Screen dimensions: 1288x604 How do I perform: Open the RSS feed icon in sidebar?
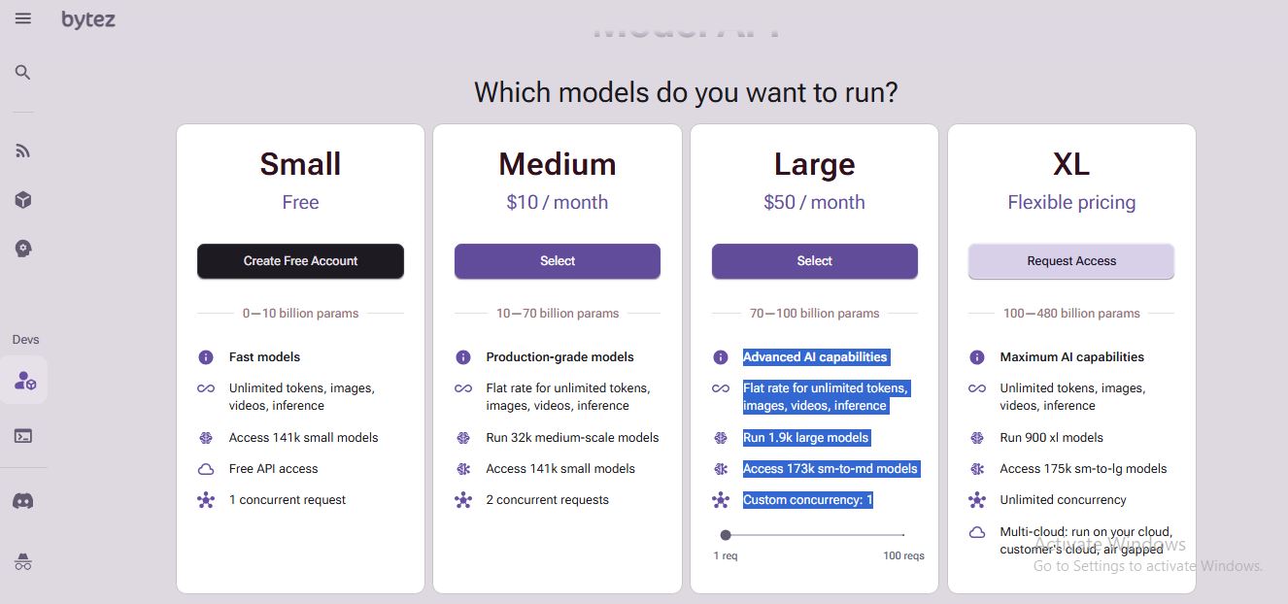pyautogui.click(x=23, y=151)
